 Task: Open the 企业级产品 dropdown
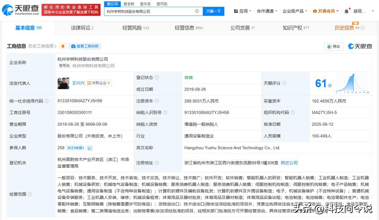click(295, 11)
